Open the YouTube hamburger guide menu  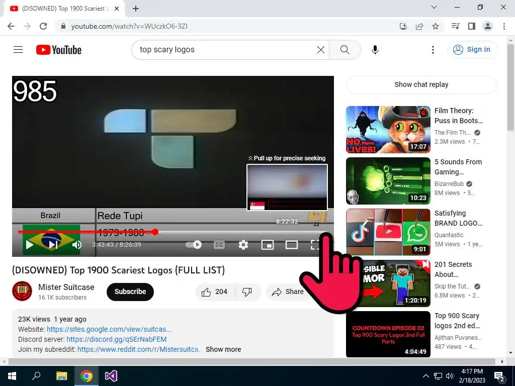click(18, 50)
